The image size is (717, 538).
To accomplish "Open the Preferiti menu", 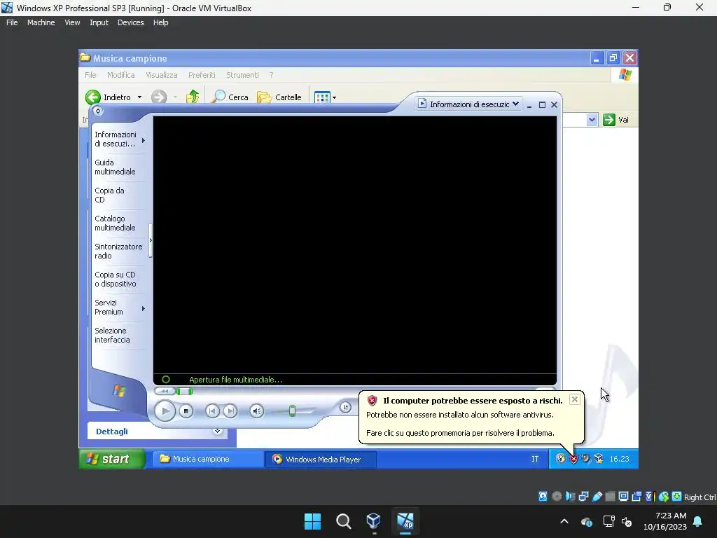I will tap(202, 75).
